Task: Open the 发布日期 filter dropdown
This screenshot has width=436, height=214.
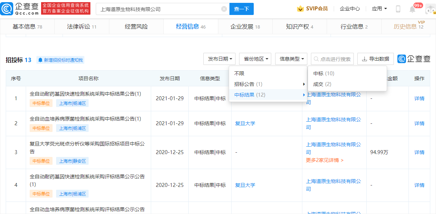Action: pyautogui.click(x=219, y=59)
